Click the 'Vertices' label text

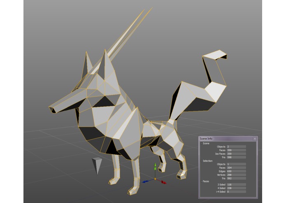point(221,175)
